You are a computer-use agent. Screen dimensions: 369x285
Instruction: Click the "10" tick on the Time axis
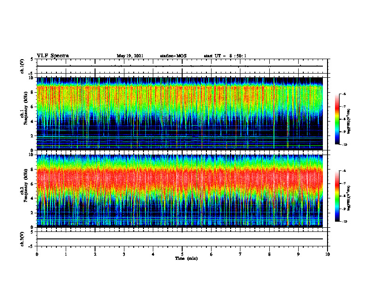(x=328, y=254)
